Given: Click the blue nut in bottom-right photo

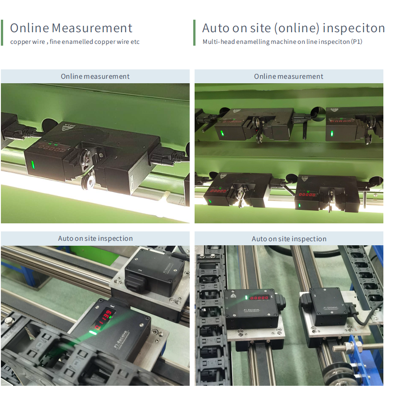Looking at the screenshot, I should [357, 348].
